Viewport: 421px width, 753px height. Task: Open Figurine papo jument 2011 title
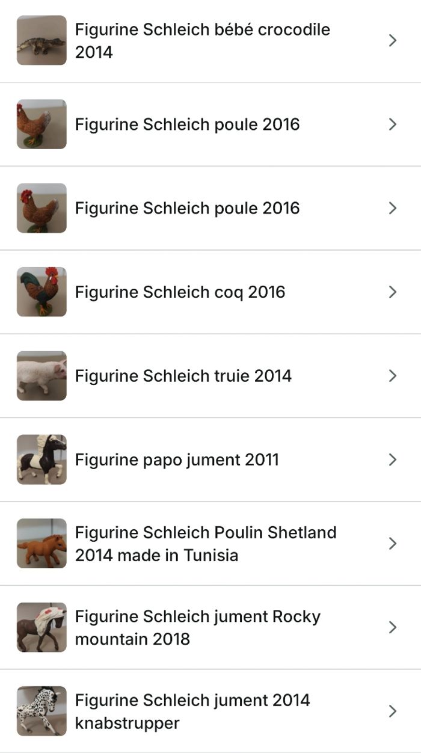click(x=177, y=459)
